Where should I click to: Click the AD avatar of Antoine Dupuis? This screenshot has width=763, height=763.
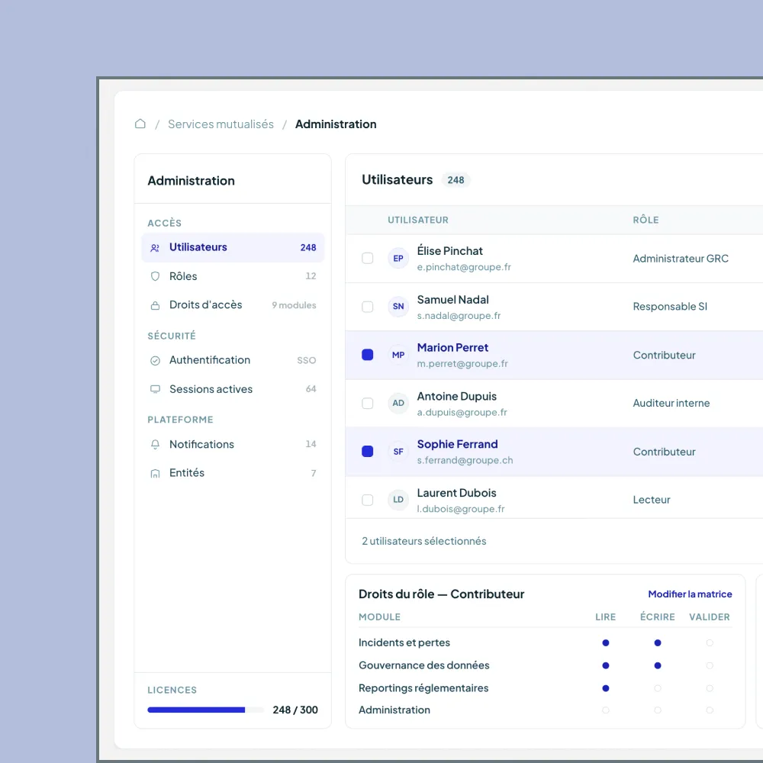click(x=398, y=404)
